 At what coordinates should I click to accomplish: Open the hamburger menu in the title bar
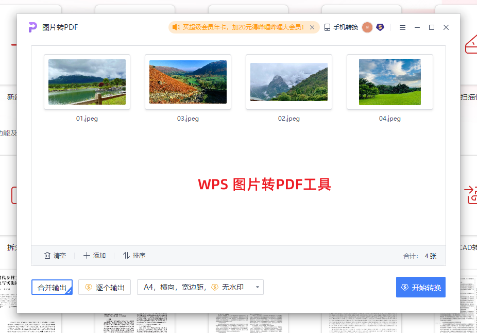click(x=402, y=27)
